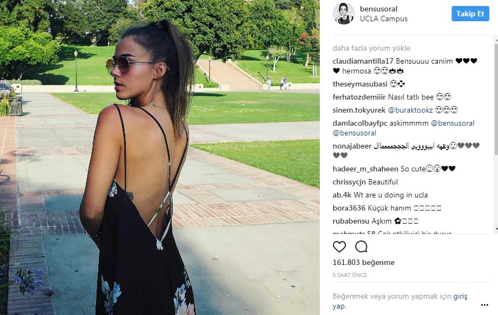
Task: Click the bensusoral profile avatar
Action: [x=344, y=14]
